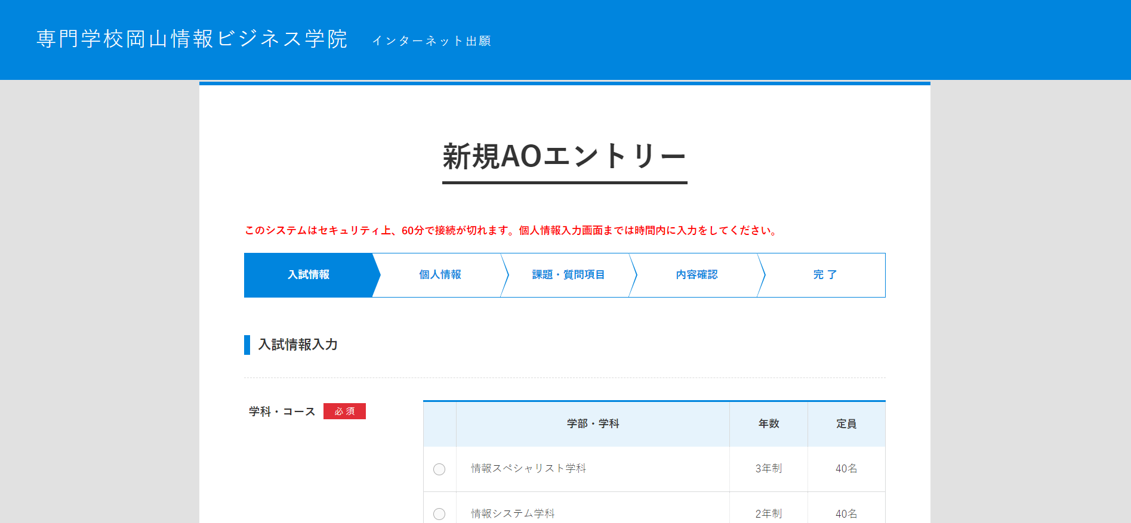The image size is (1131, 523).
Task: Click the red 必須 badge
Action: pos(344,411)
